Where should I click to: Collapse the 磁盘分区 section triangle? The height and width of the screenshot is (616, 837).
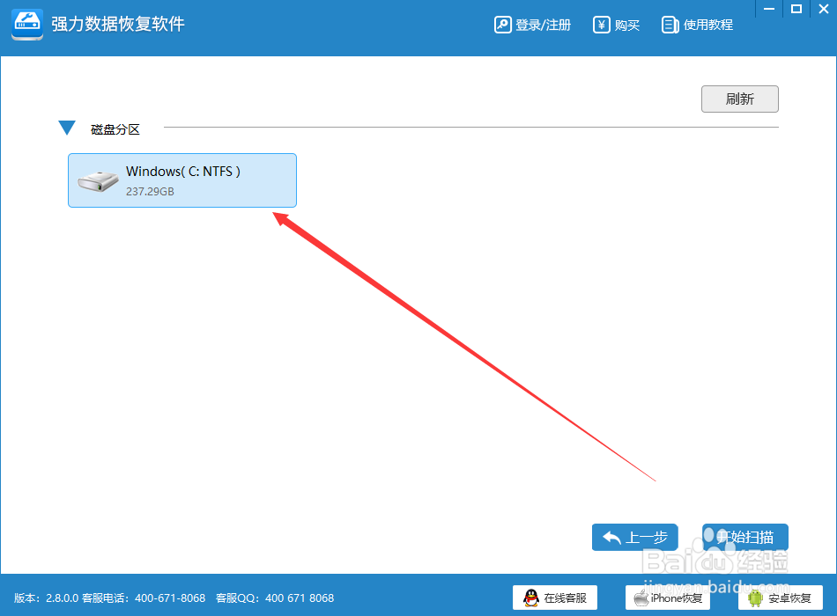pyautogui.click(x=67, y=128)
